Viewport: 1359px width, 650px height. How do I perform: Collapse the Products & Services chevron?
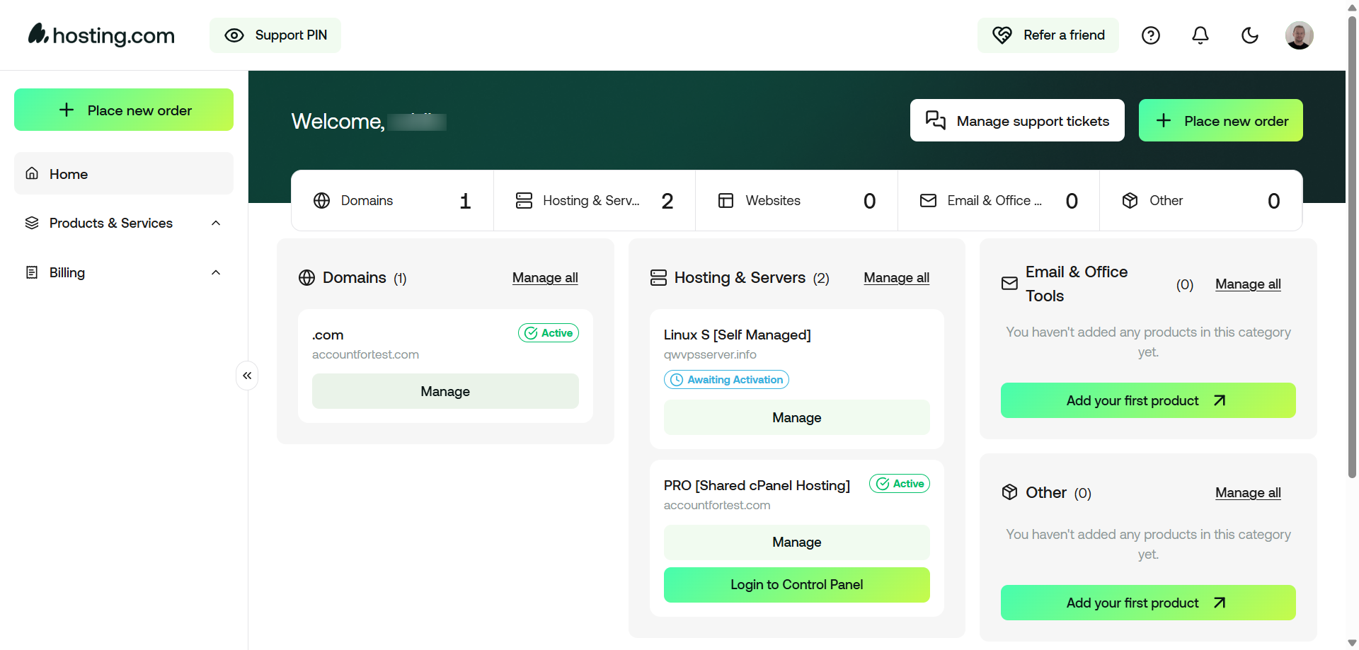tap(216, 223)
